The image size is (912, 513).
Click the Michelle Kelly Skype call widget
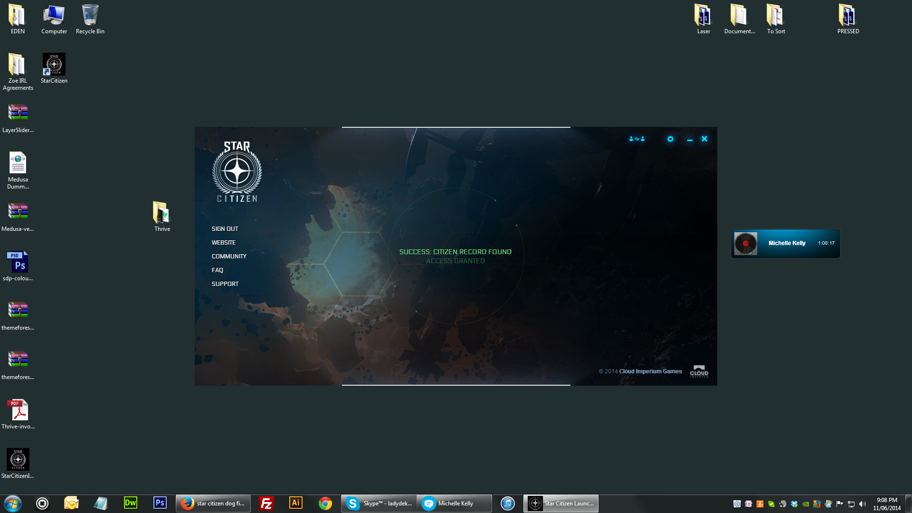click(786, 244)
